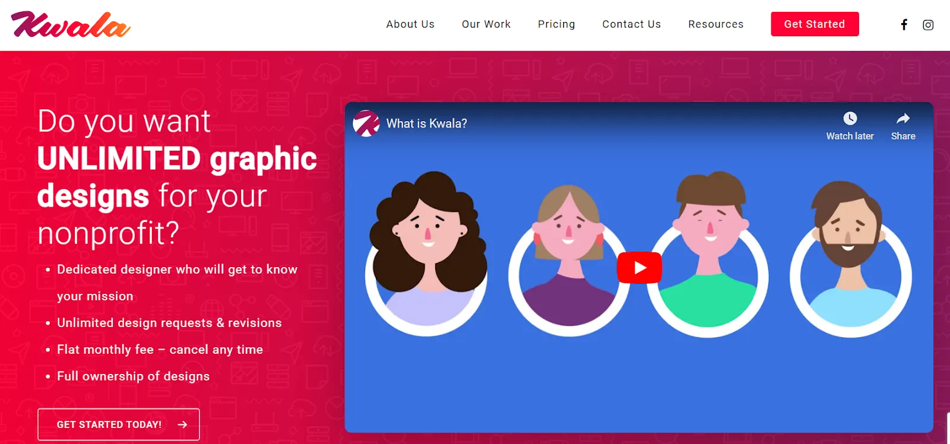Open the Resources menu item
Viewport: 950px width, 444px height.
coord(716,24)
